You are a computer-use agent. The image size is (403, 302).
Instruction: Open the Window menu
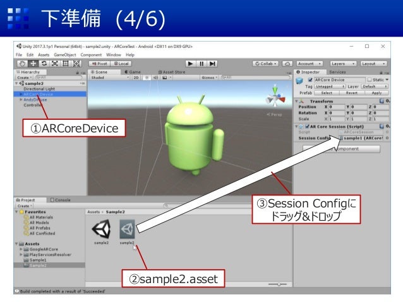point(114,55)
